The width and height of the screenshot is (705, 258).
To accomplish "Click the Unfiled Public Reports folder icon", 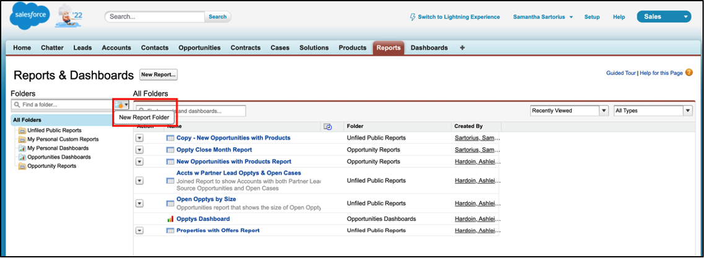I will coord(22,131).
